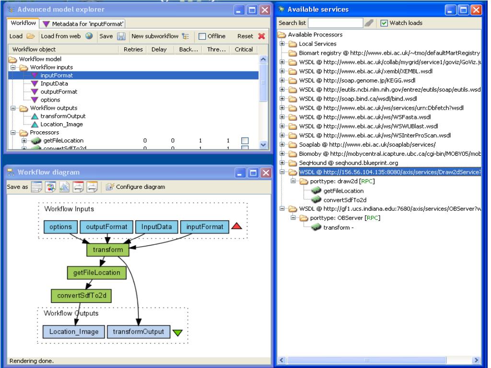491x368 pixels.
Task: Click the red triangle beside Workflow Inputs nodes
Action: point(236,226)
